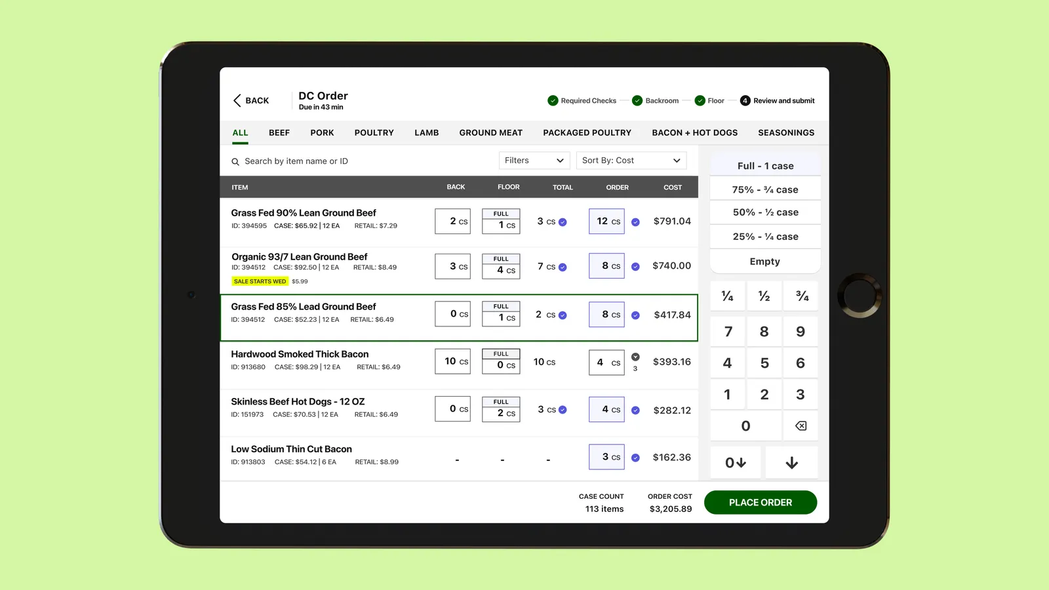The width and height of the screenshot is (1049, 590).
Task: Open the PACKAGED POULTRY tab
Action: (587, 132)
